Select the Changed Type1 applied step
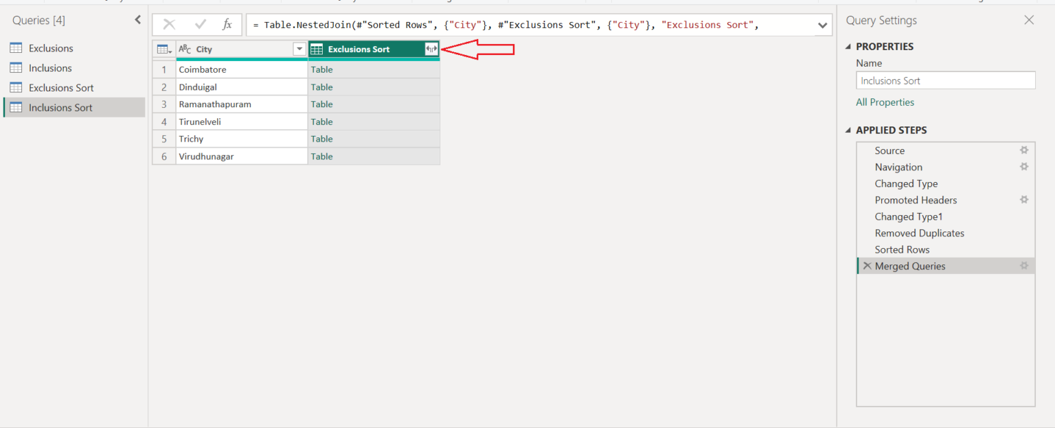 946,216
